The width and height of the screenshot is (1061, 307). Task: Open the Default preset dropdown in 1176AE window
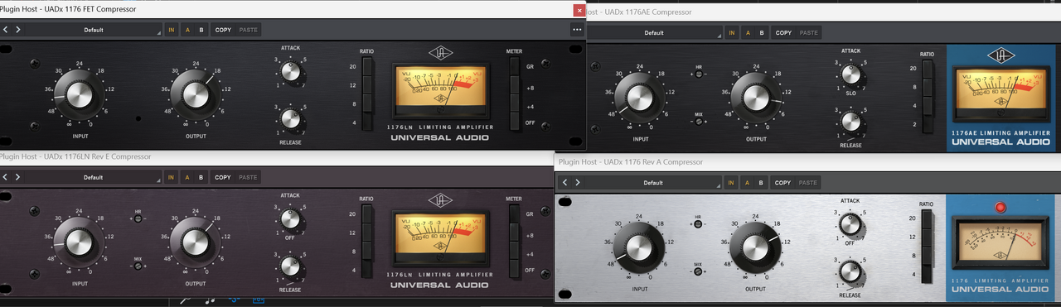pyautogui.click(x=655, y=33)
